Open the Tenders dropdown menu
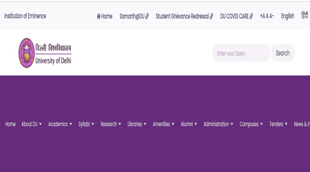This screenshot has height=172, width=310. tap(278, 124)
